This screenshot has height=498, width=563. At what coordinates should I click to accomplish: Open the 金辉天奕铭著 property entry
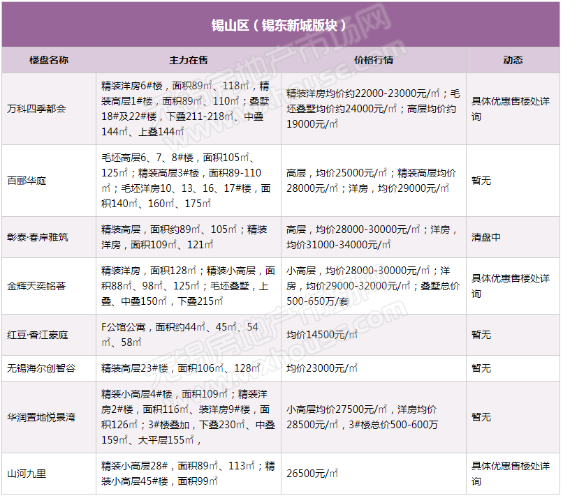37,287
